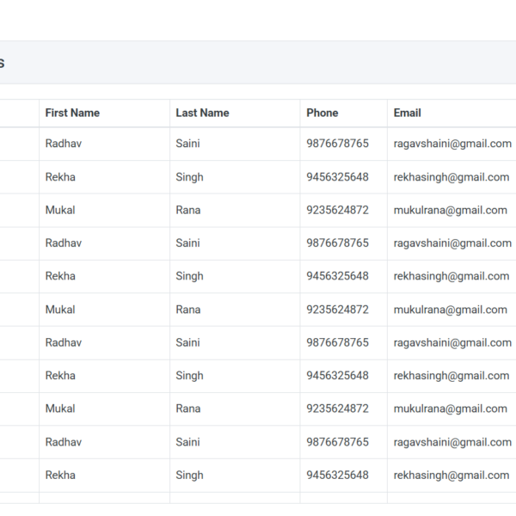The height and width of the screenshot is (516, 516).
Task: Select the Phone column header
Action: pos(322,113)
